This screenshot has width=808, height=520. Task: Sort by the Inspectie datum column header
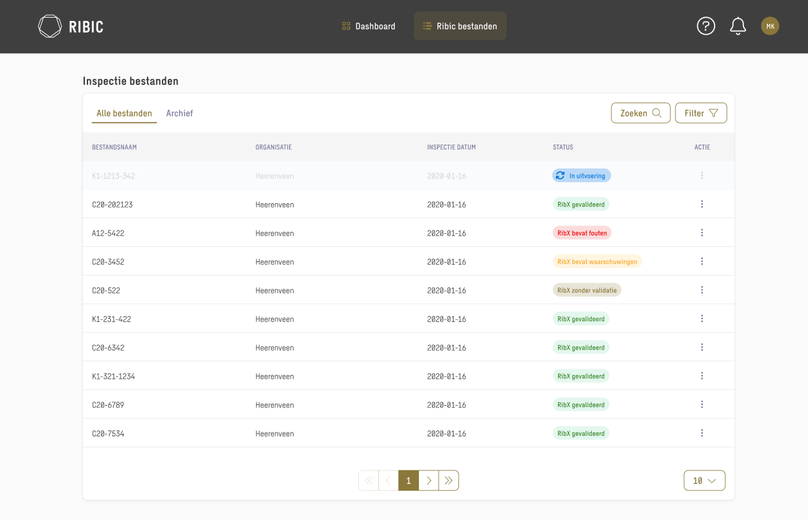coord(452,147)
